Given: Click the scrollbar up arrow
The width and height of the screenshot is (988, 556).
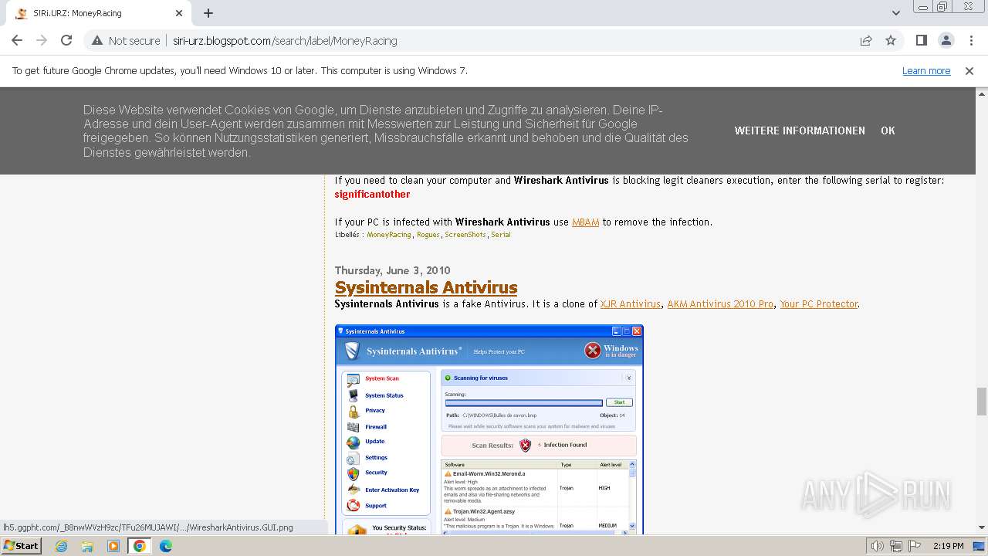Looking at the screenshot, I should [x=982, y=93].
